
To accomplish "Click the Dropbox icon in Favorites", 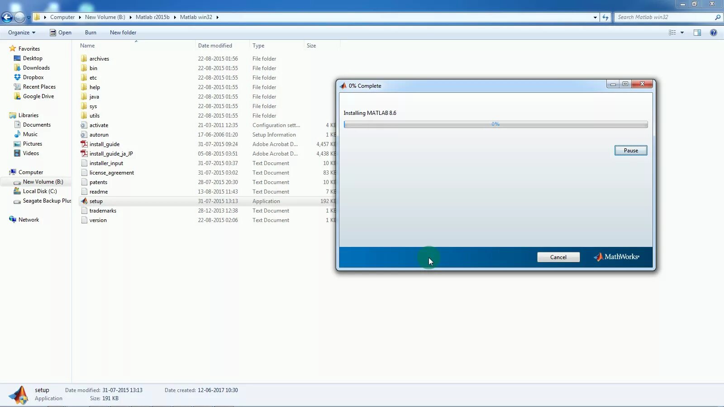I will [x=17, y=77].
